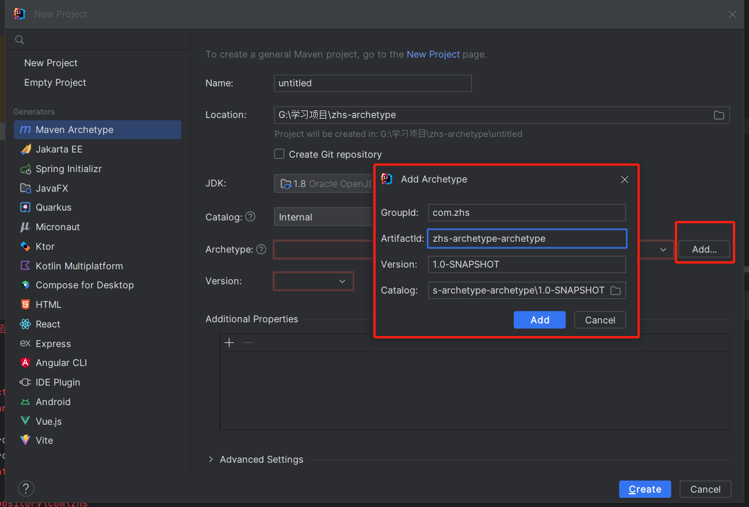Click the Quarkus generator icon
The height and width of the screenshot is (507, 749).
[25, 208]
